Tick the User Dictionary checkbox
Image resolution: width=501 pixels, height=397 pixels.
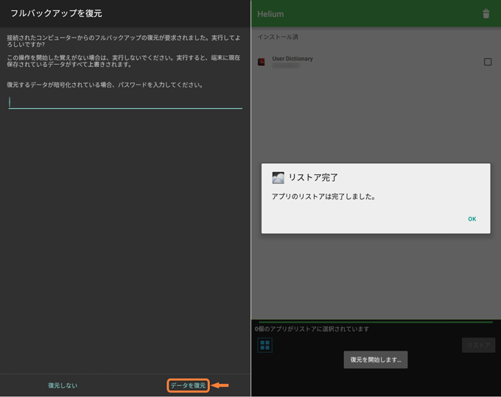[x=488, y=62]
